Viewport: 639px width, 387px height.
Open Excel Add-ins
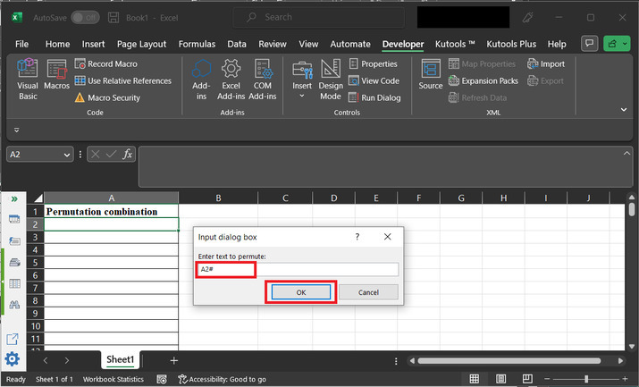pyautogui.click(x=231, y=78)
